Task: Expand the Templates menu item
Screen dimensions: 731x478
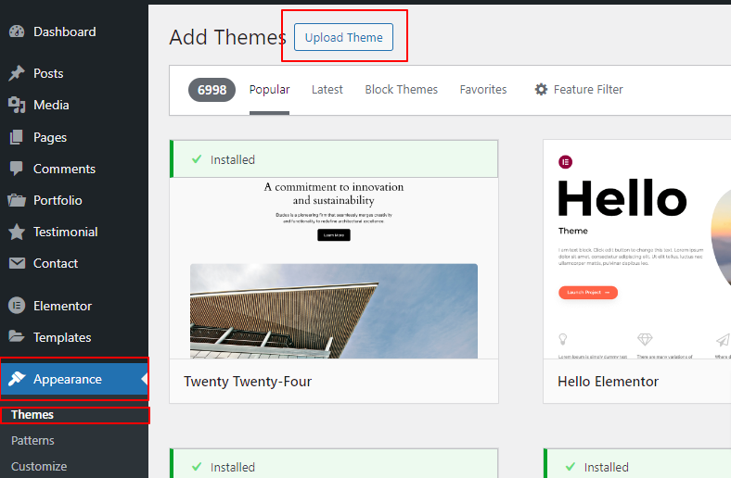Action: pos(61,337)
